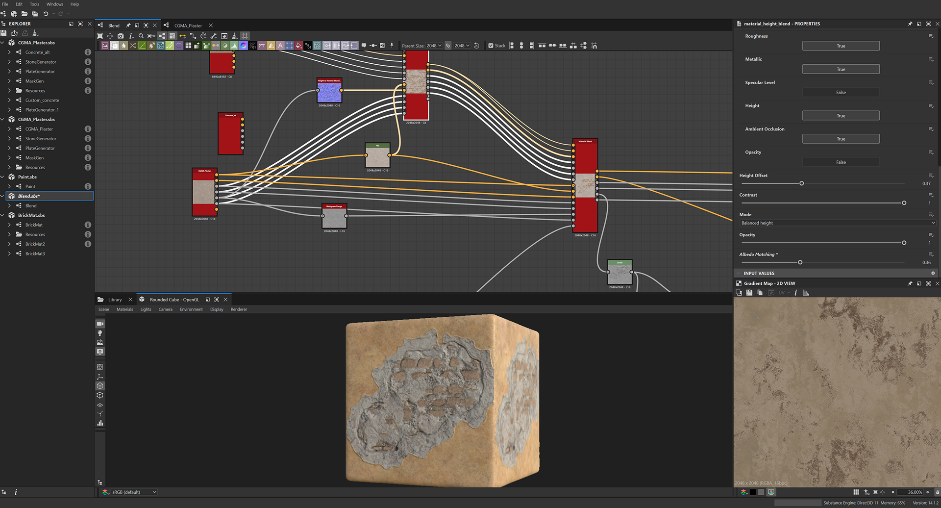Viewport: 941px width, 508px height.
Task: Expand the BrickMat graph item
Action: click(x=9, y=225)
